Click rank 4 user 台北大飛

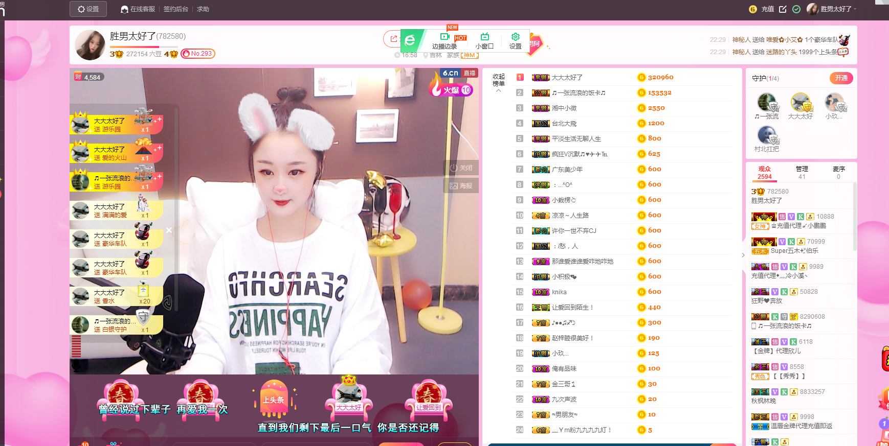click(564, 124)
